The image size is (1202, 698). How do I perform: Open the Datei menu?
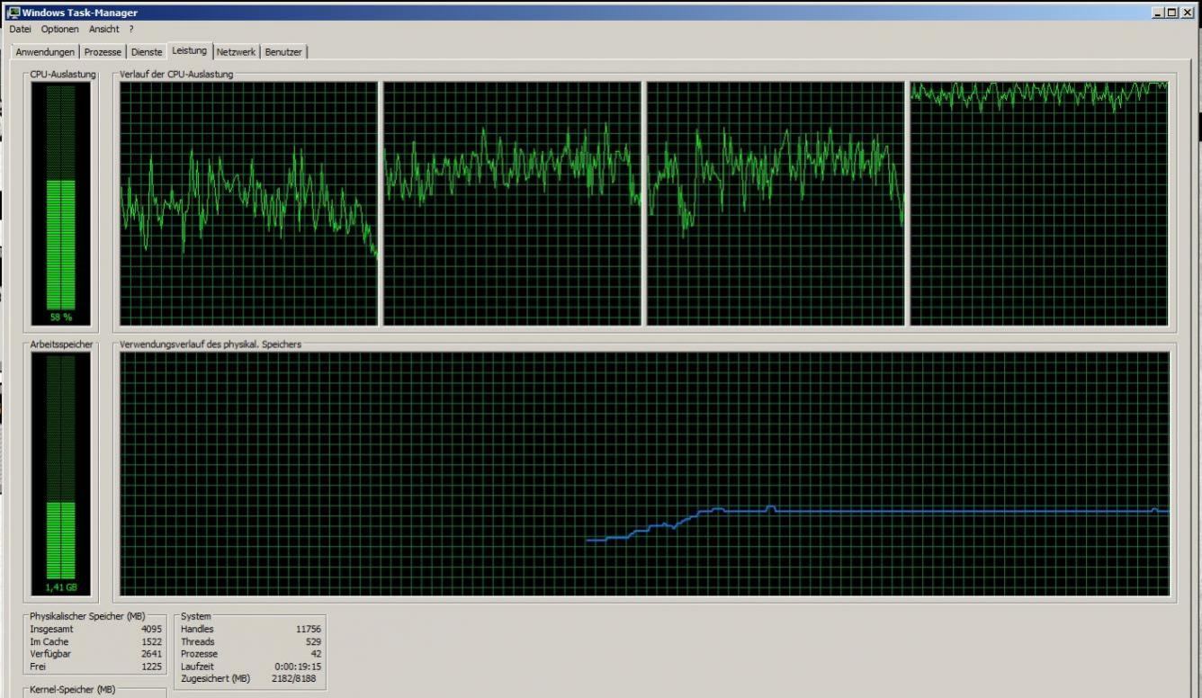[x=20, y=29]
